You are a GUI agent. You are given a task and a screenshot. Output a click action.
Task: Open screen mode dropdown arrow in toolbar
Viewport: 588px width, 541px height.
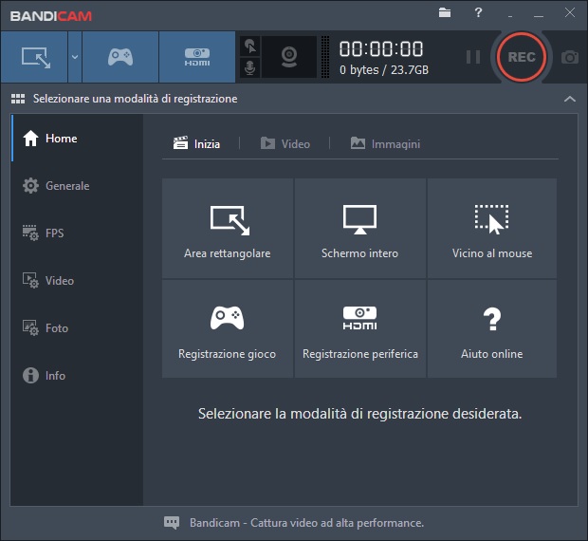coord(75,57)
